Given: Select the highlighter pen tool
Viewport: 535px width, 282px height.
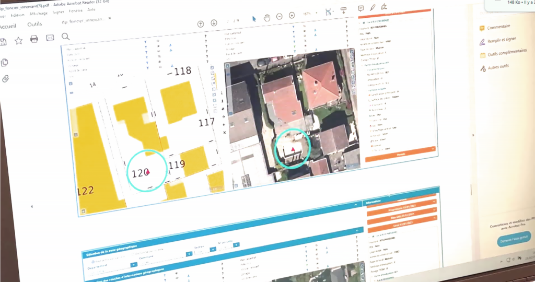Looking at the screenshot, I should tap(373, 7).
